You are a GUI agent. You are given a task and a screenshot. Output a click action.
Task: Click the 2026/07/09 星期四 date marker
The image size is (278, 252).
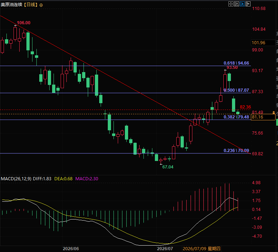point(202,249)
